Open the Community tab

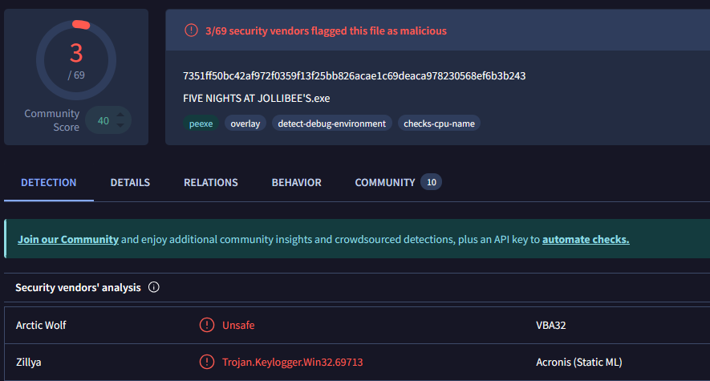pos(385,183)
